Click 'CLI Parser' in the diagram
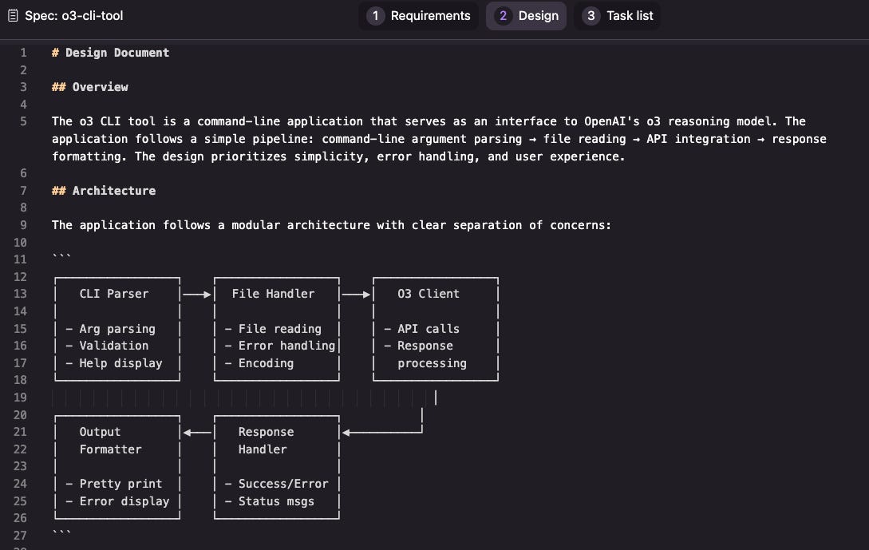Image resolution: width=869 pixels, height=550 pixels. tap(113, 294)
